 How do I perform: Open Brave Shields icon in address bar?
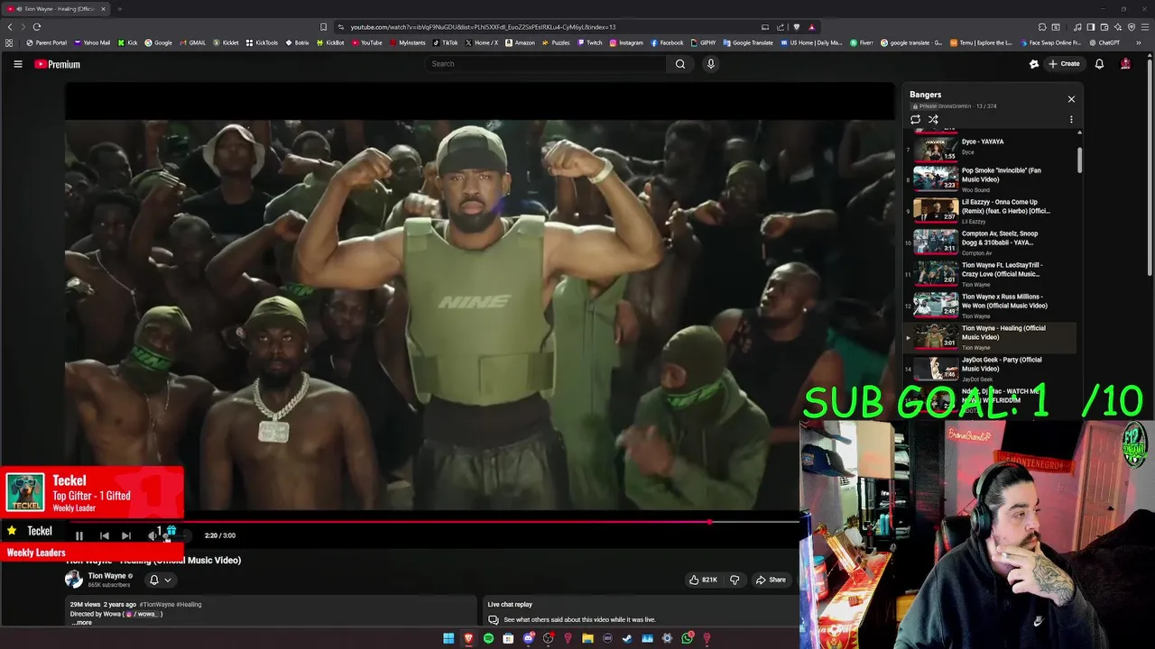[x=796, y=27]
